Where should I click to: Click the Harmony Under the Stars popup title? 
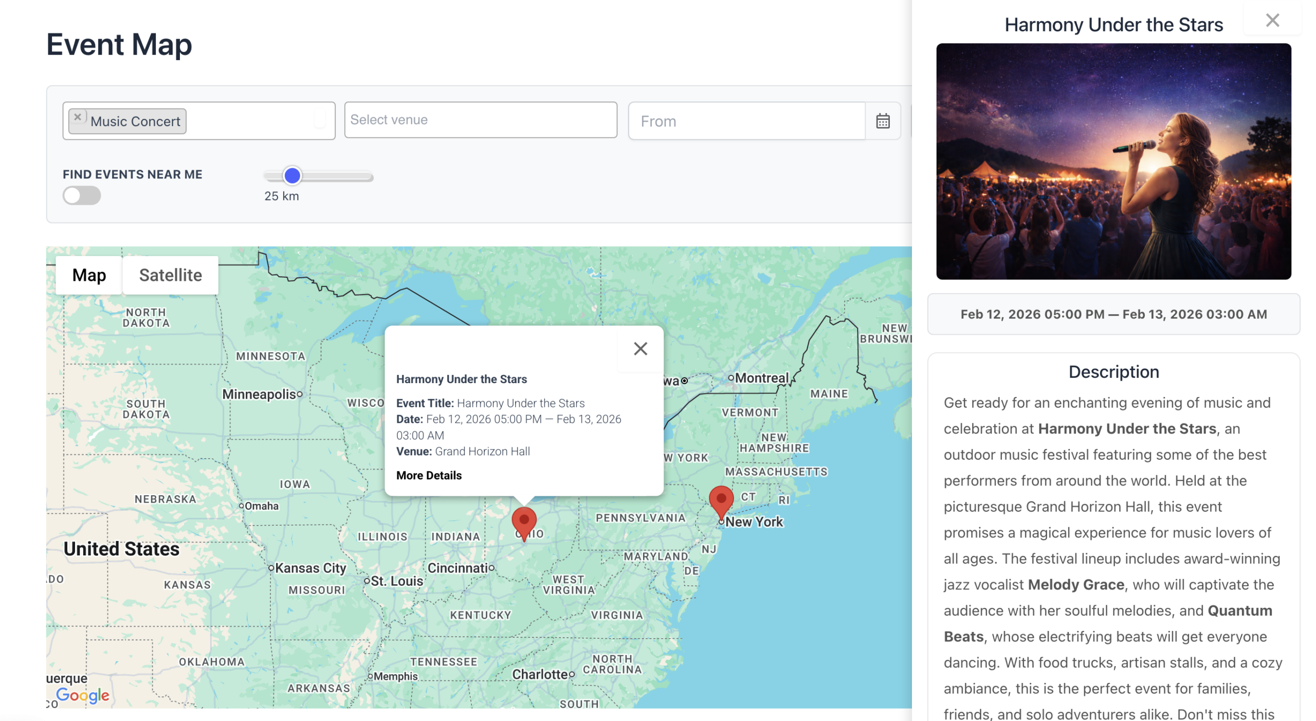click(461, 379)
